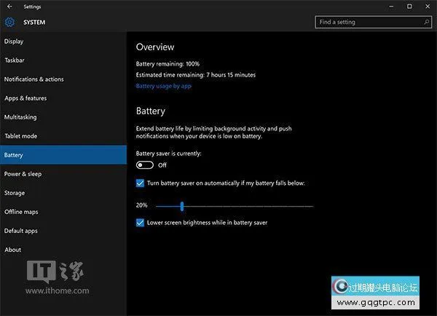Open Apps & features section

click(25, 98)
